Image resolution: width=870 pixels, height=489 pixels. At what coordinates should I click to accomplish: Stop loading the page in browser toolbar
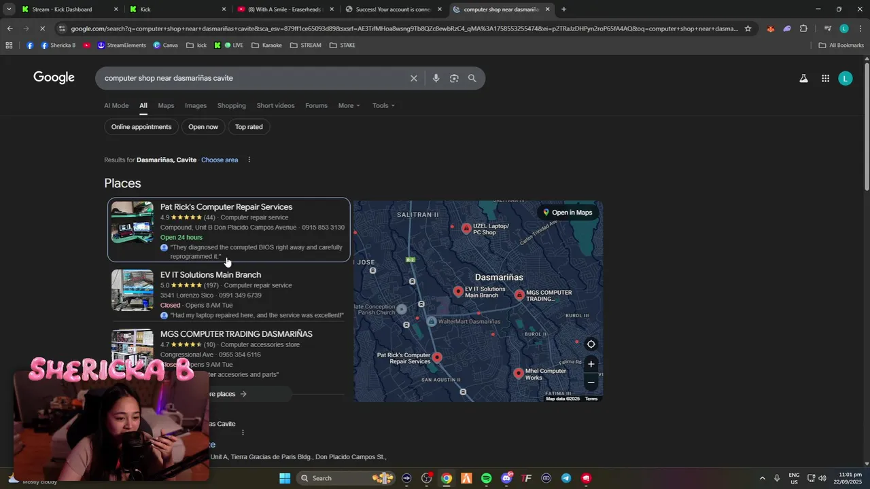41,29
